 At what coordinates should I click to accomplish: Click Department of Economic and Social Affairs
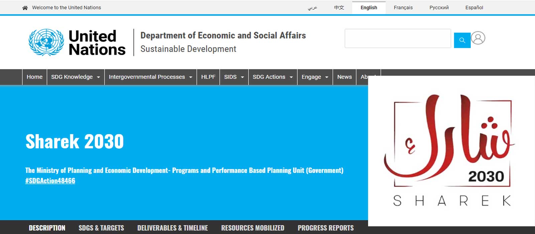click(223, 35)
